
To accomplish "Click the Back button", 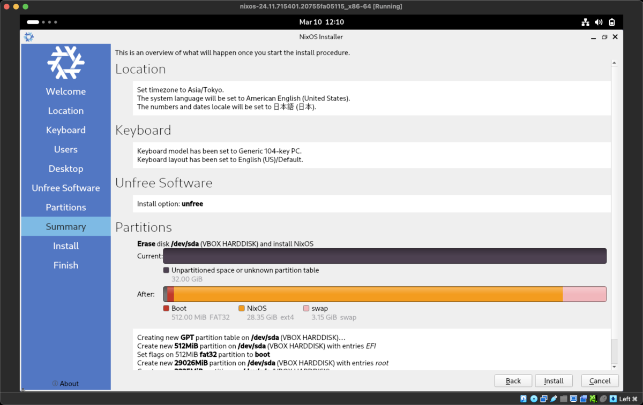I will click(513, 381).
